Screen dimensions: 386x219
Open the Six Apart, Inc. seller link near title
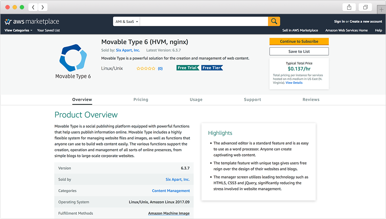(128, 50)
